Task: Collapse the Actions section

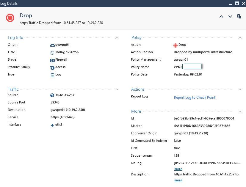Action: pos(240,89)
